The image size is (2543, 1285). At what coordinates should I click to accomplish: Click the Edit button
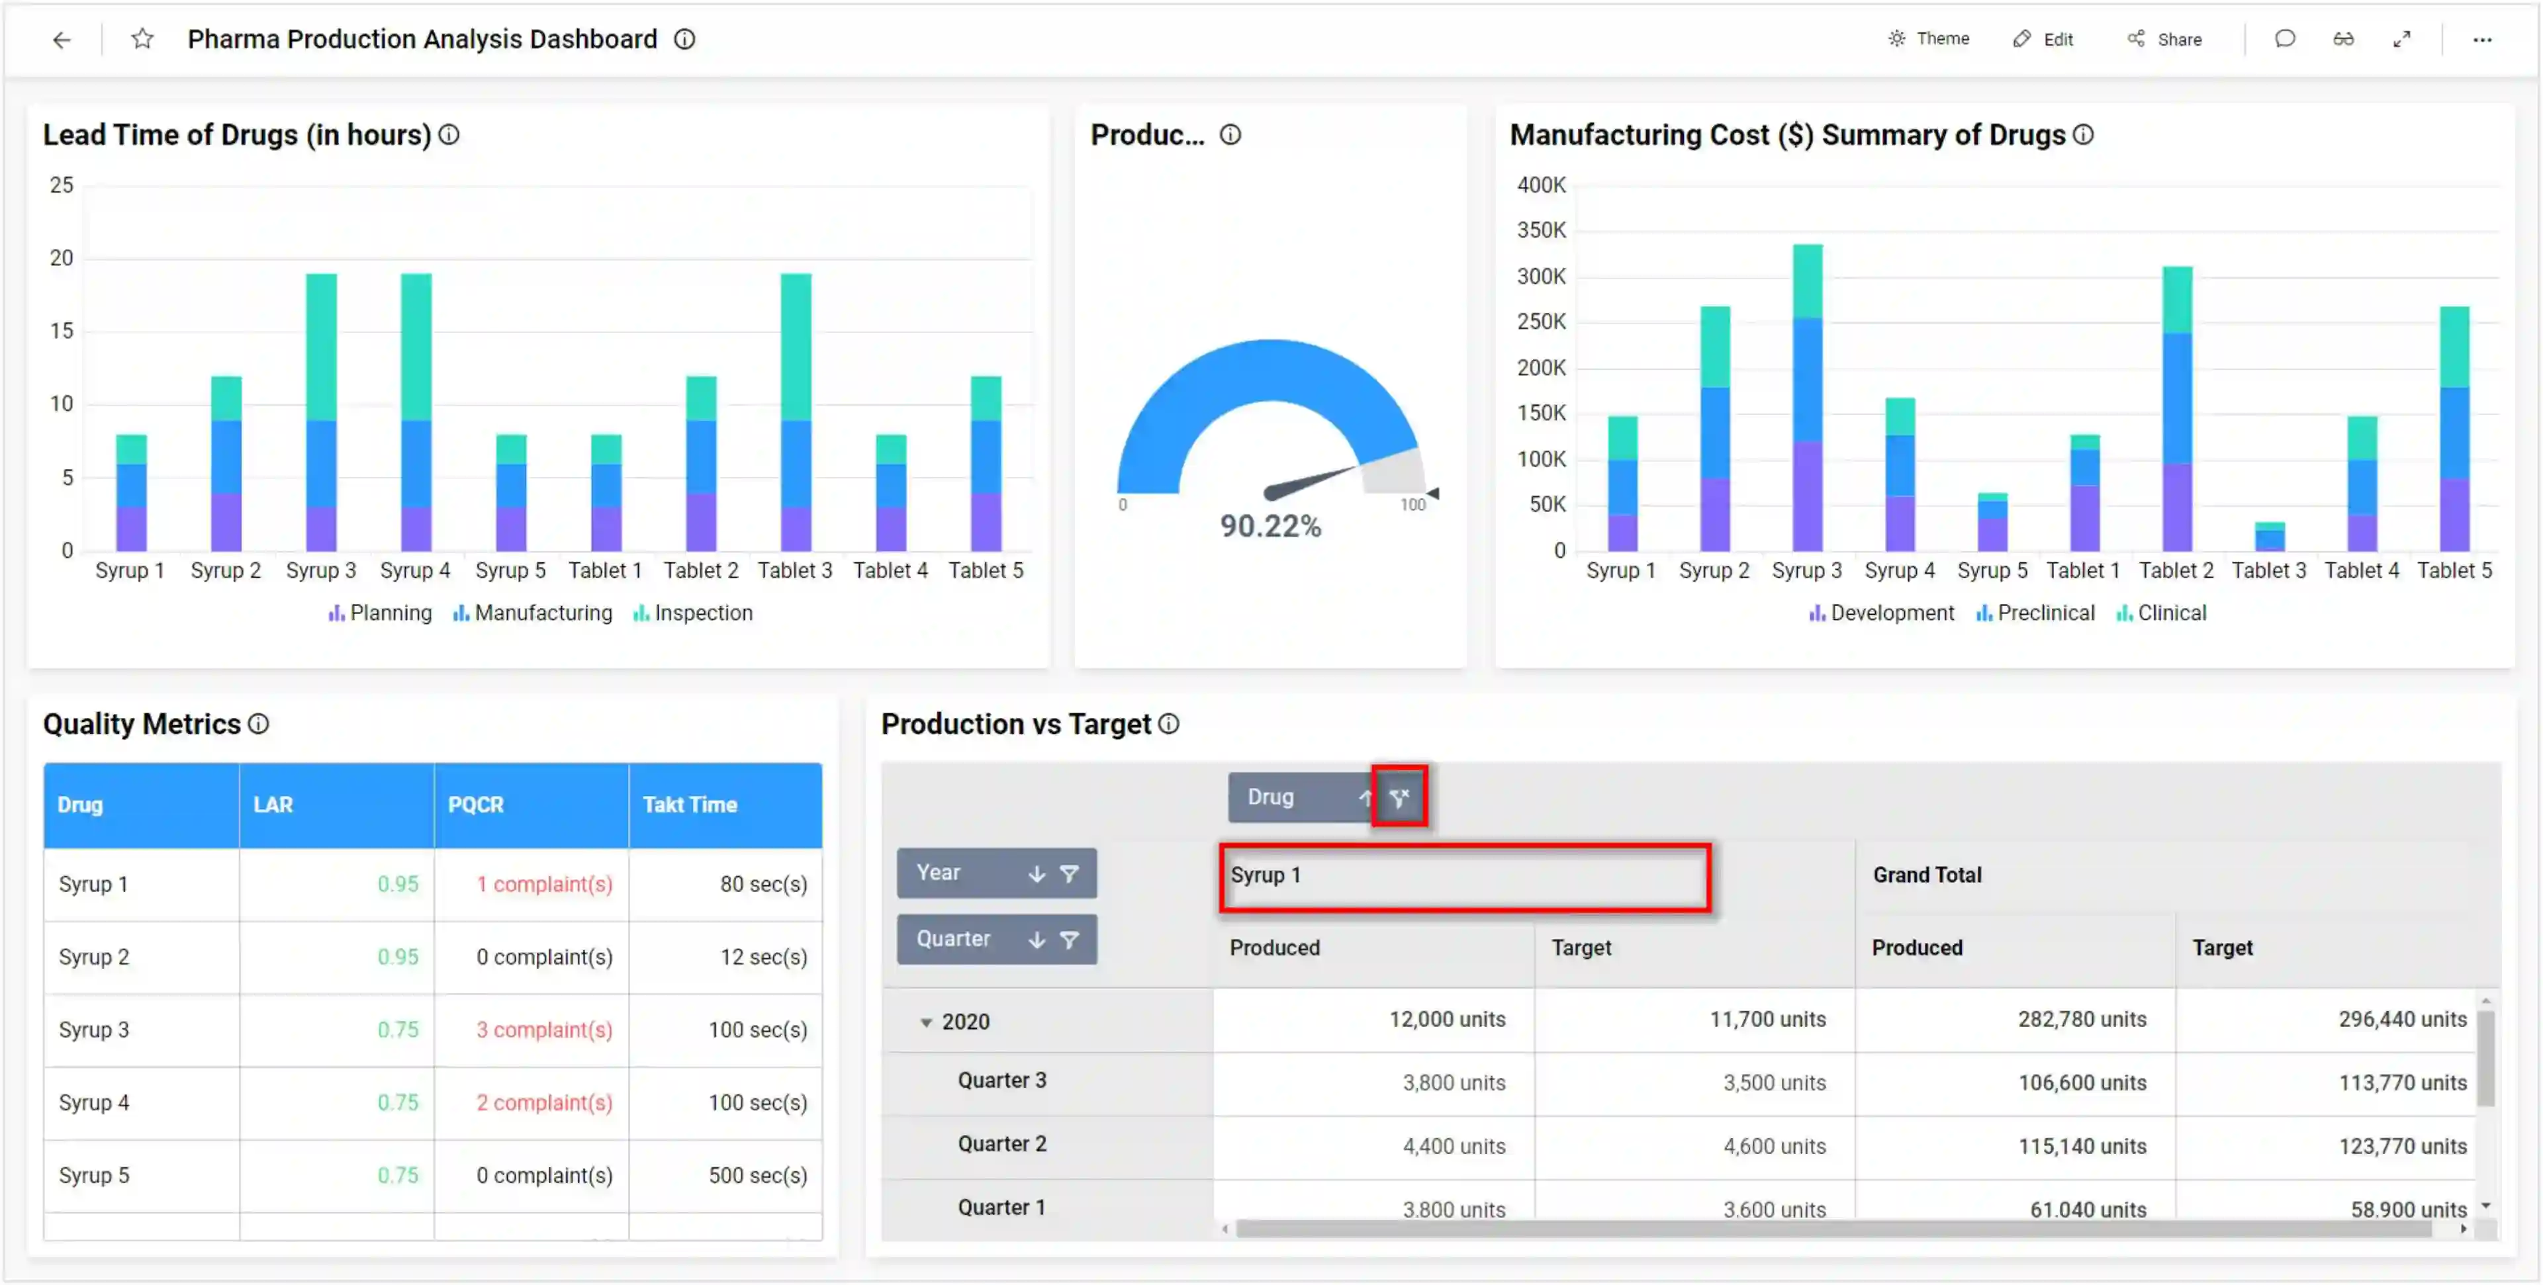click(x=2045, y=38)
